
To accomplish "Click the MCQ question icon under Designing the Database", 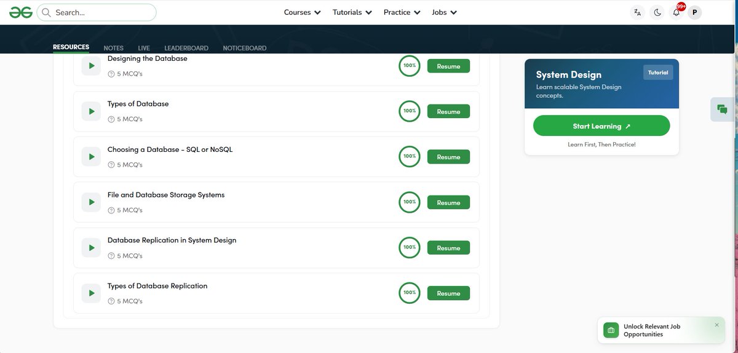I will 111,74.
